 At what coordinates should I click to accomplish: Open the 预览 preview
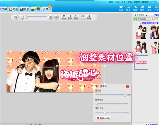89,17
